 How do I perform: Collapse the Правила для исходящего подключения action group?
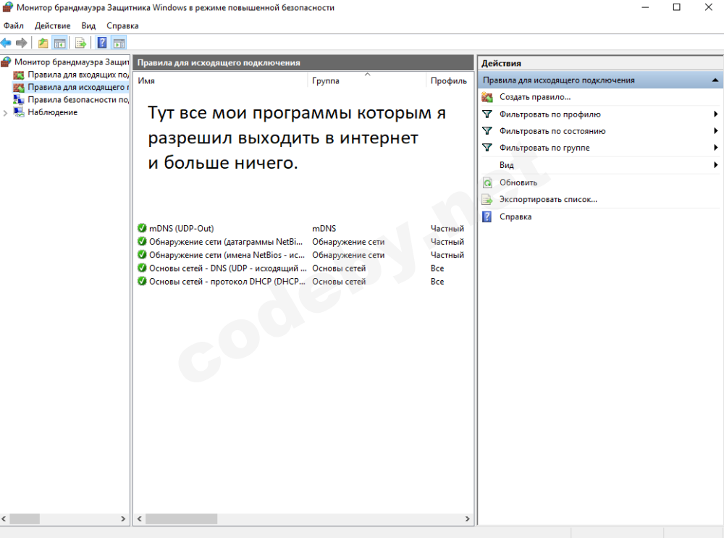[715, 80]
